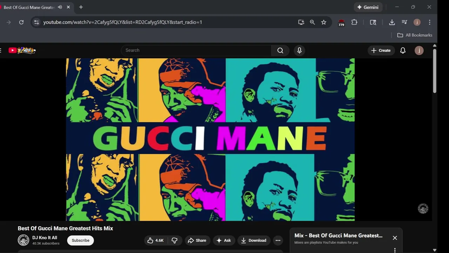The height and width of the screenshot is (253, 449).
Task: Open Chrome downloads icon
Action: click(x=392, y=22)
